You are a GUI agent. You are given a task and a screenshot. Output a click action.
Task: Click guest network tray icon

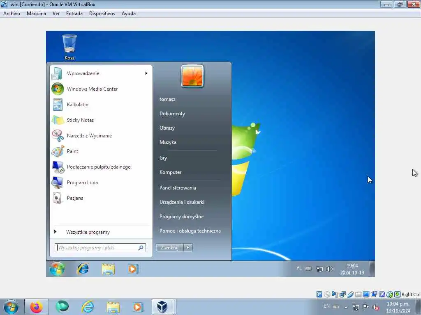319,269
